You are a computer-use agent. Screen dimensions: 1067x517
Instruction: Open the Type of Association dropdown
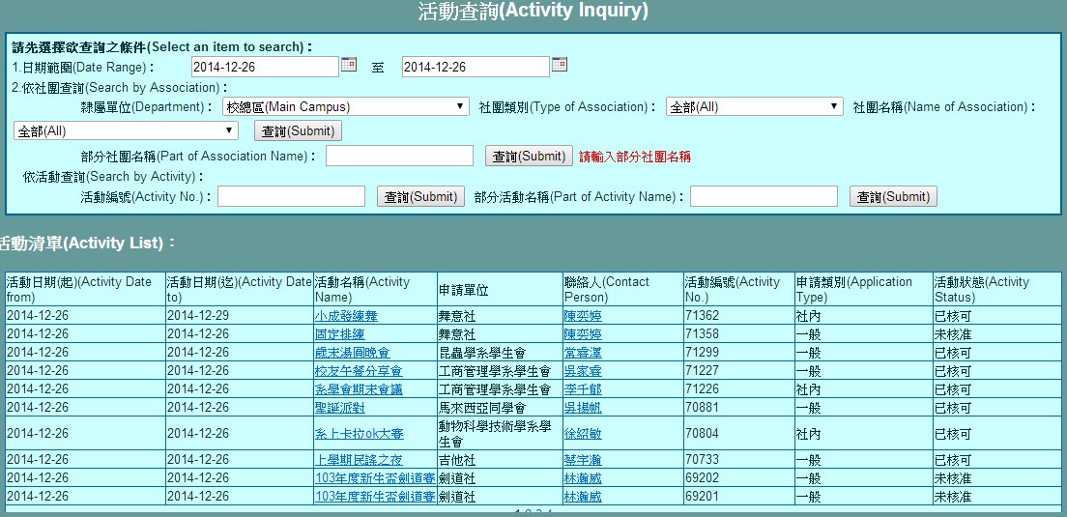754,107
